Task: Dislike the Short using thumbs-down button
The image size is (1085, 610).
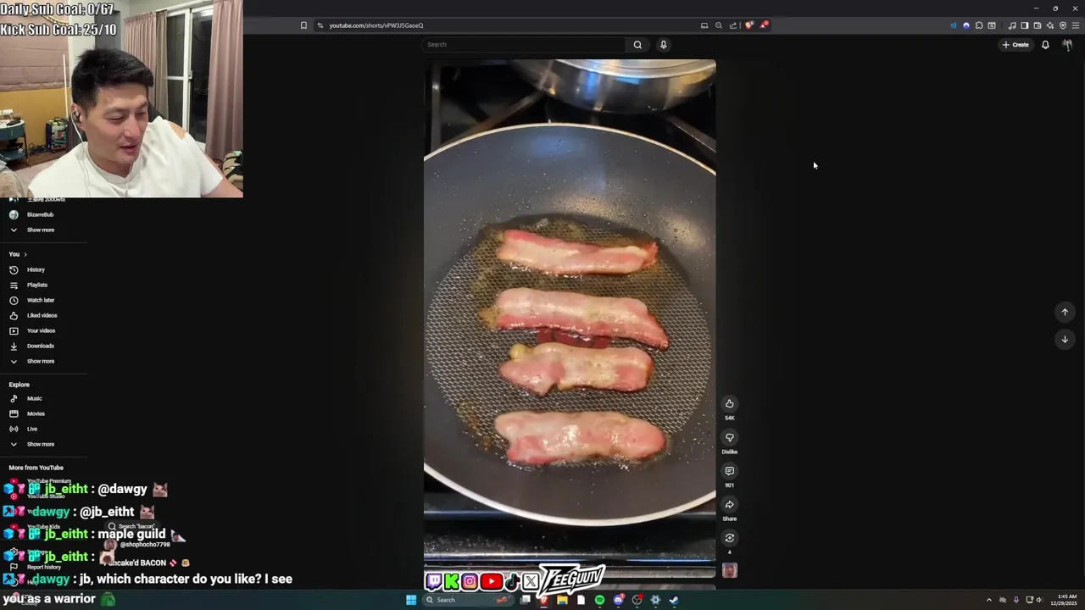Action: click(x=729, y=437)
